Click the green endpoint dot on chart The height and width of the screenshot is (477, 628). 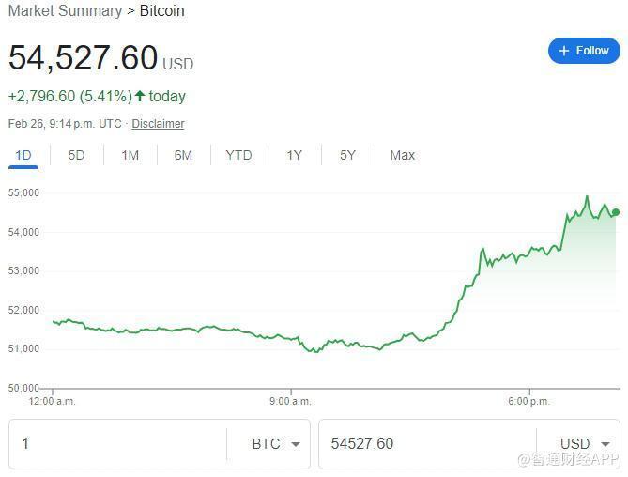[x=615, y=212]
